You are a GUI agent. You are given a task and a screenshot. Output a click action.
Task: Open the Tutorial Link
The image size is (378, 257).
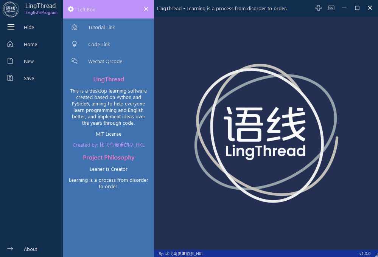(101, 28)
